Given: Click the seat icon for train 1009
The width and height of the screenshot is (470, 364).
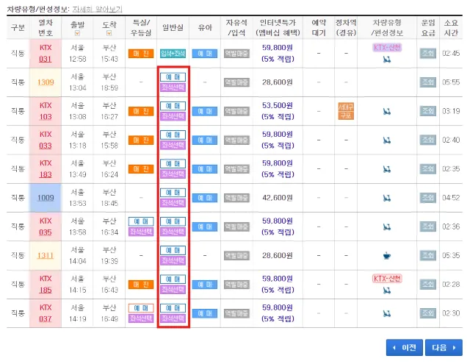Looking at the screenshot, I should [386, 197].
